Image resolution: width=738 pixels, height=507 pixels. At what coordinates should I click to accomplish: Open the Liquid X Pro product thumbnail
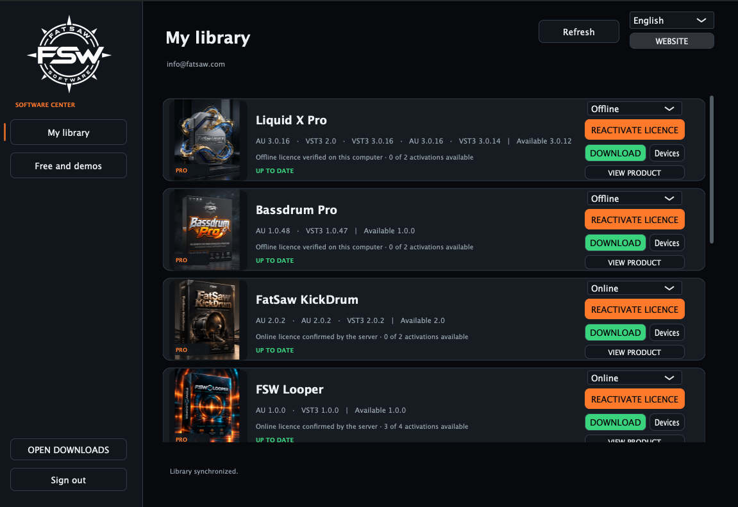click(207, 140)
